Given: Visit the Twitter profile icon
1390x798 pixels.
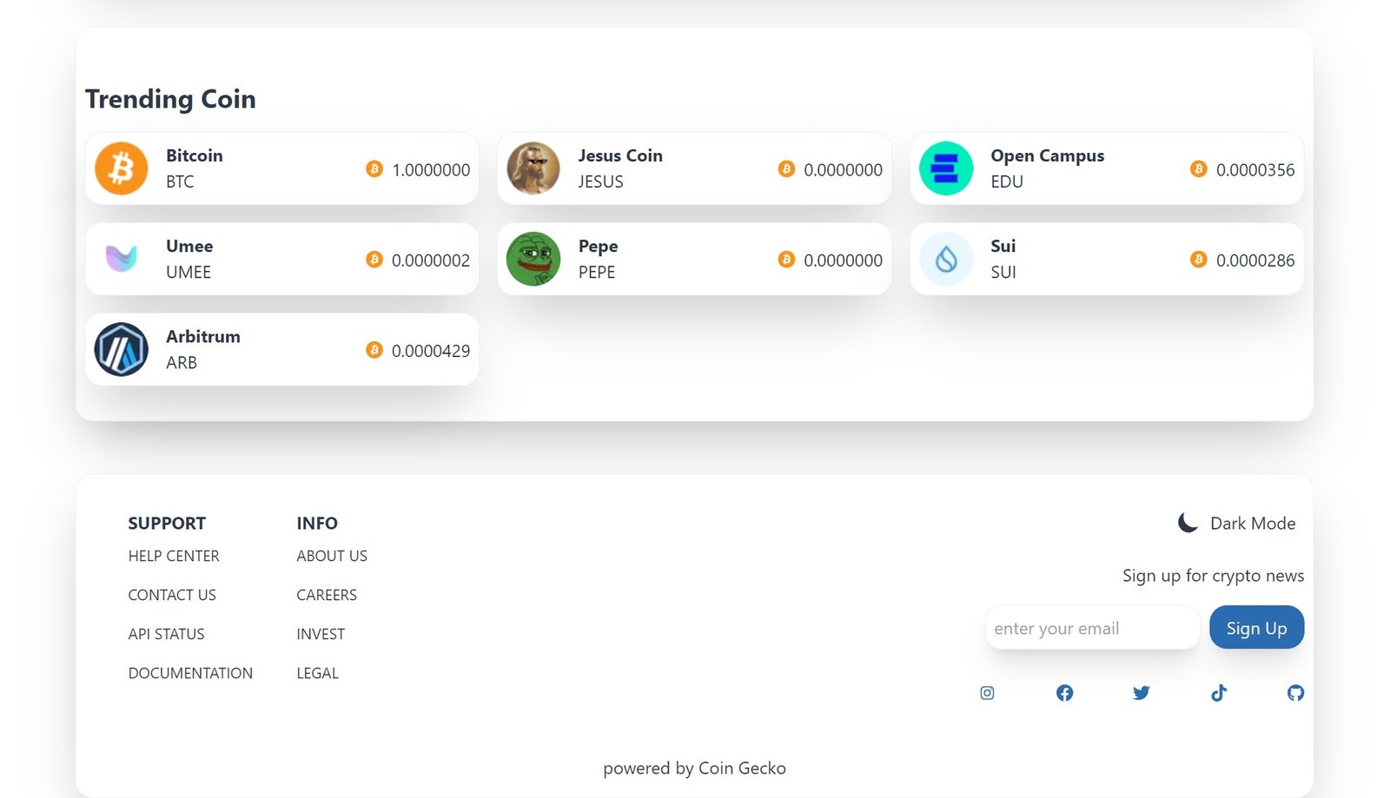Looking at the screenshot, I should (1142, 693).
